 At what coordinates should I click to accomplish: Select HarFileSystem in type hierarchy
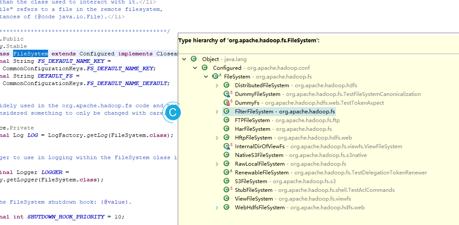[252, 129]
